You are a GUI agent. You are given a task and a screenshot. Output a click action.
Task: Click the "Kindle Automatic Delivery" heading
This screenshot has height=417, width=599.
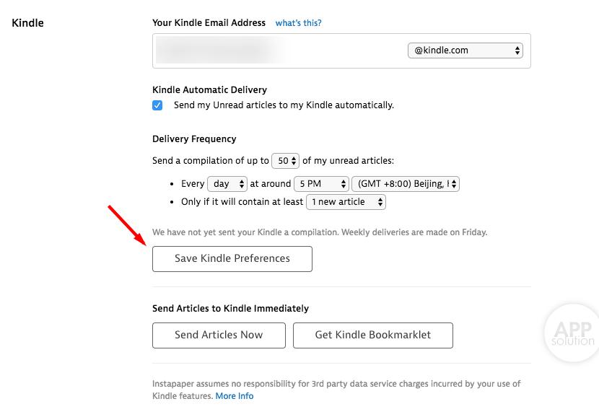tap(209, 90)
